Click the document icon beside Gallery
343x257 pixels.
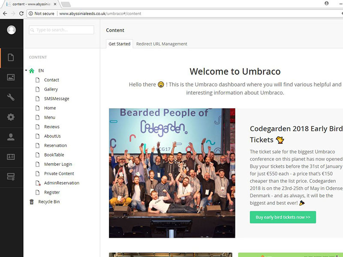tap(38, 90)
